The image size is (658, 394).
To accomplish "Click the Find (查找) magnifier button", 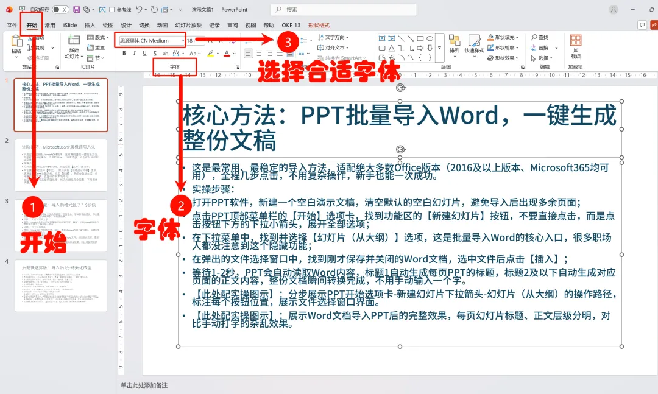I will (x=540, y=37).
